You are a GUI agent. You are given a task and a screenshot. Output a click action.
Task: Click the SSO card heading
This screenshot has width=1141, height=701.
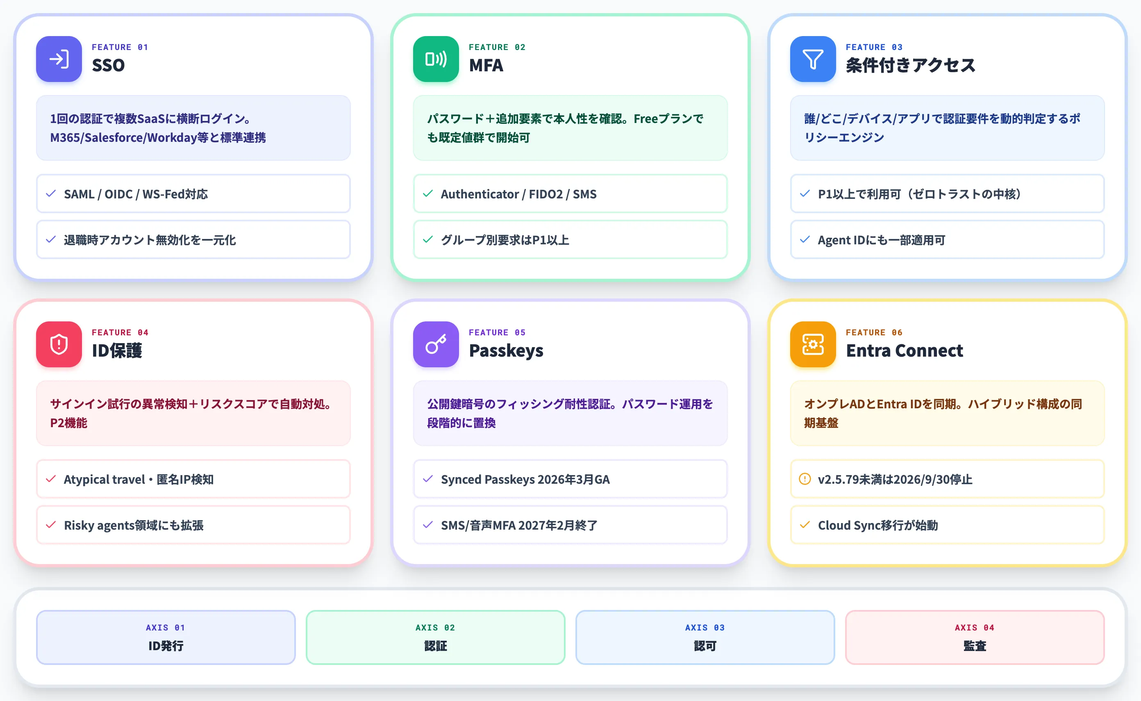tap(108, 65)
